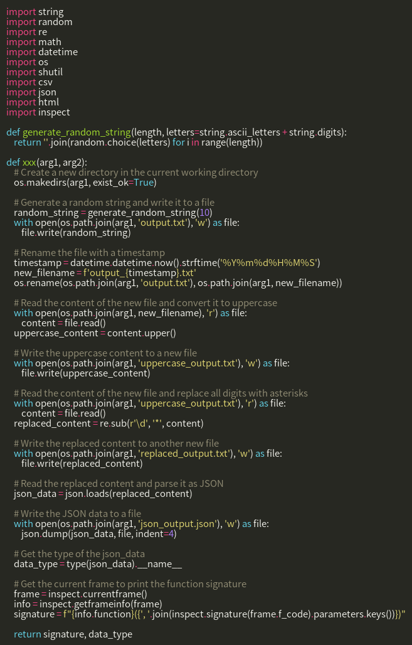Click the with open line for 'json_output.json'
The image size is (412, 645).
click(x=142, y=524)
